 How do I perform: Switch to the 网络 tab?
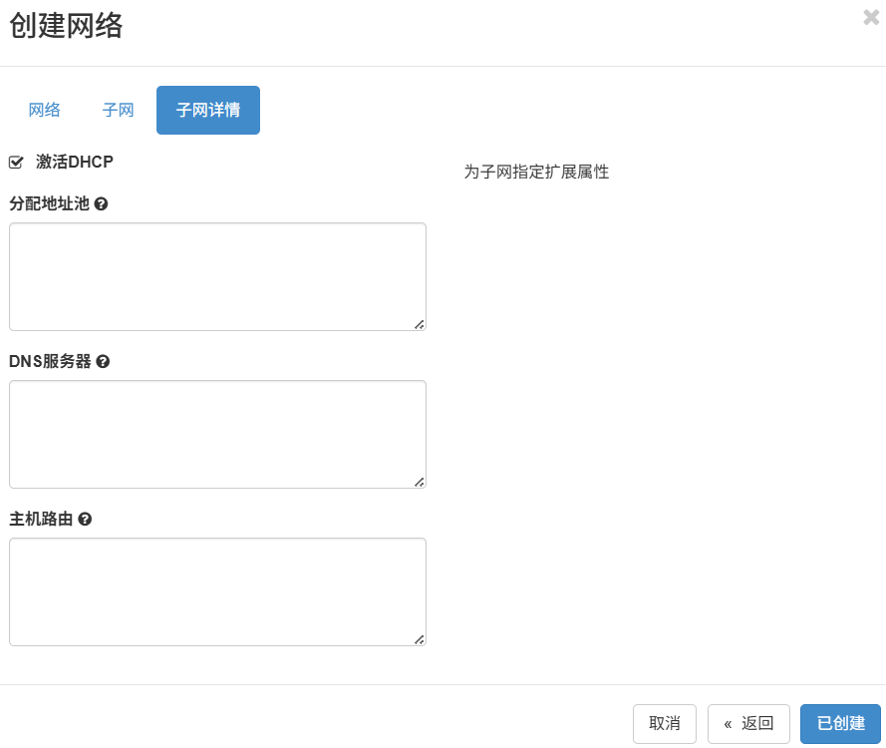44,110
